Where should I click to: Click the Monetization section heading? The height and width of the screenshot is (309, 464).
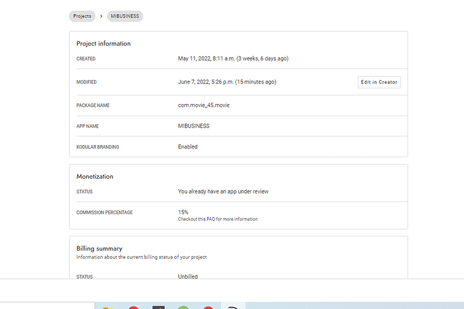click(95, 177)
